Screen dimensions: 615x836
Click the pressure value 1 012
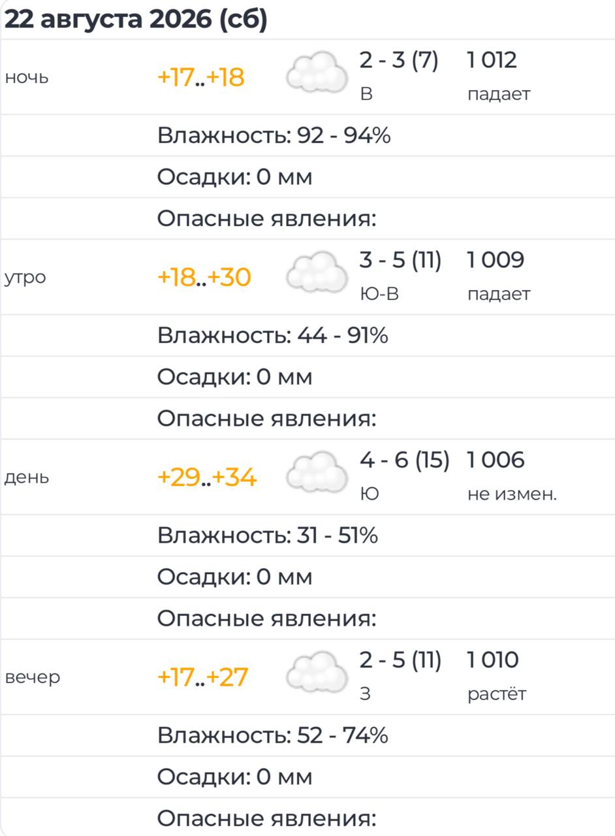pyautogui.click(x=492, y=60)
